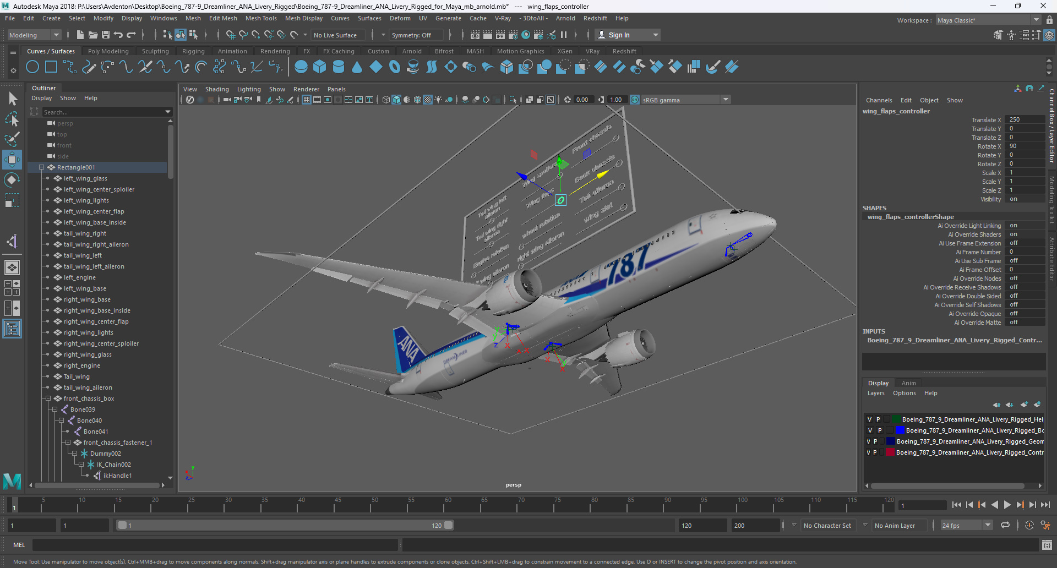Collapse the Bone039 node in Outliner
This screenshot has height=568, width=1057.
(55, 409)
